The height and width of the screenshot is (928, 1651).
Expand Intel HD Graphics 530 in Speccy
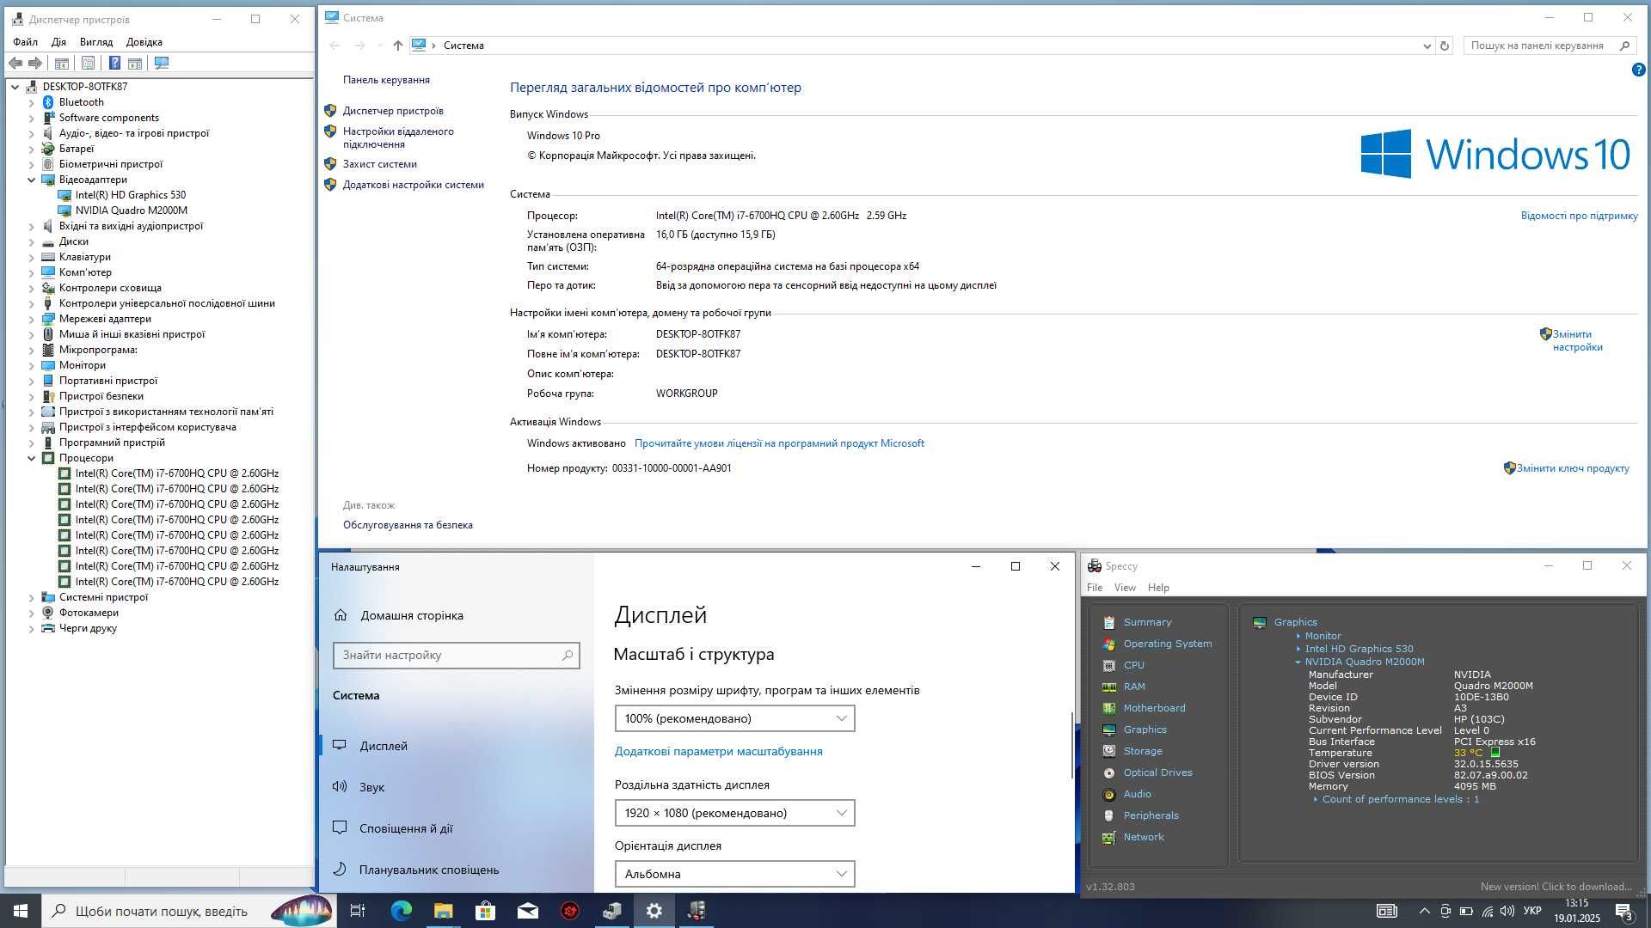click(1298, 649)
